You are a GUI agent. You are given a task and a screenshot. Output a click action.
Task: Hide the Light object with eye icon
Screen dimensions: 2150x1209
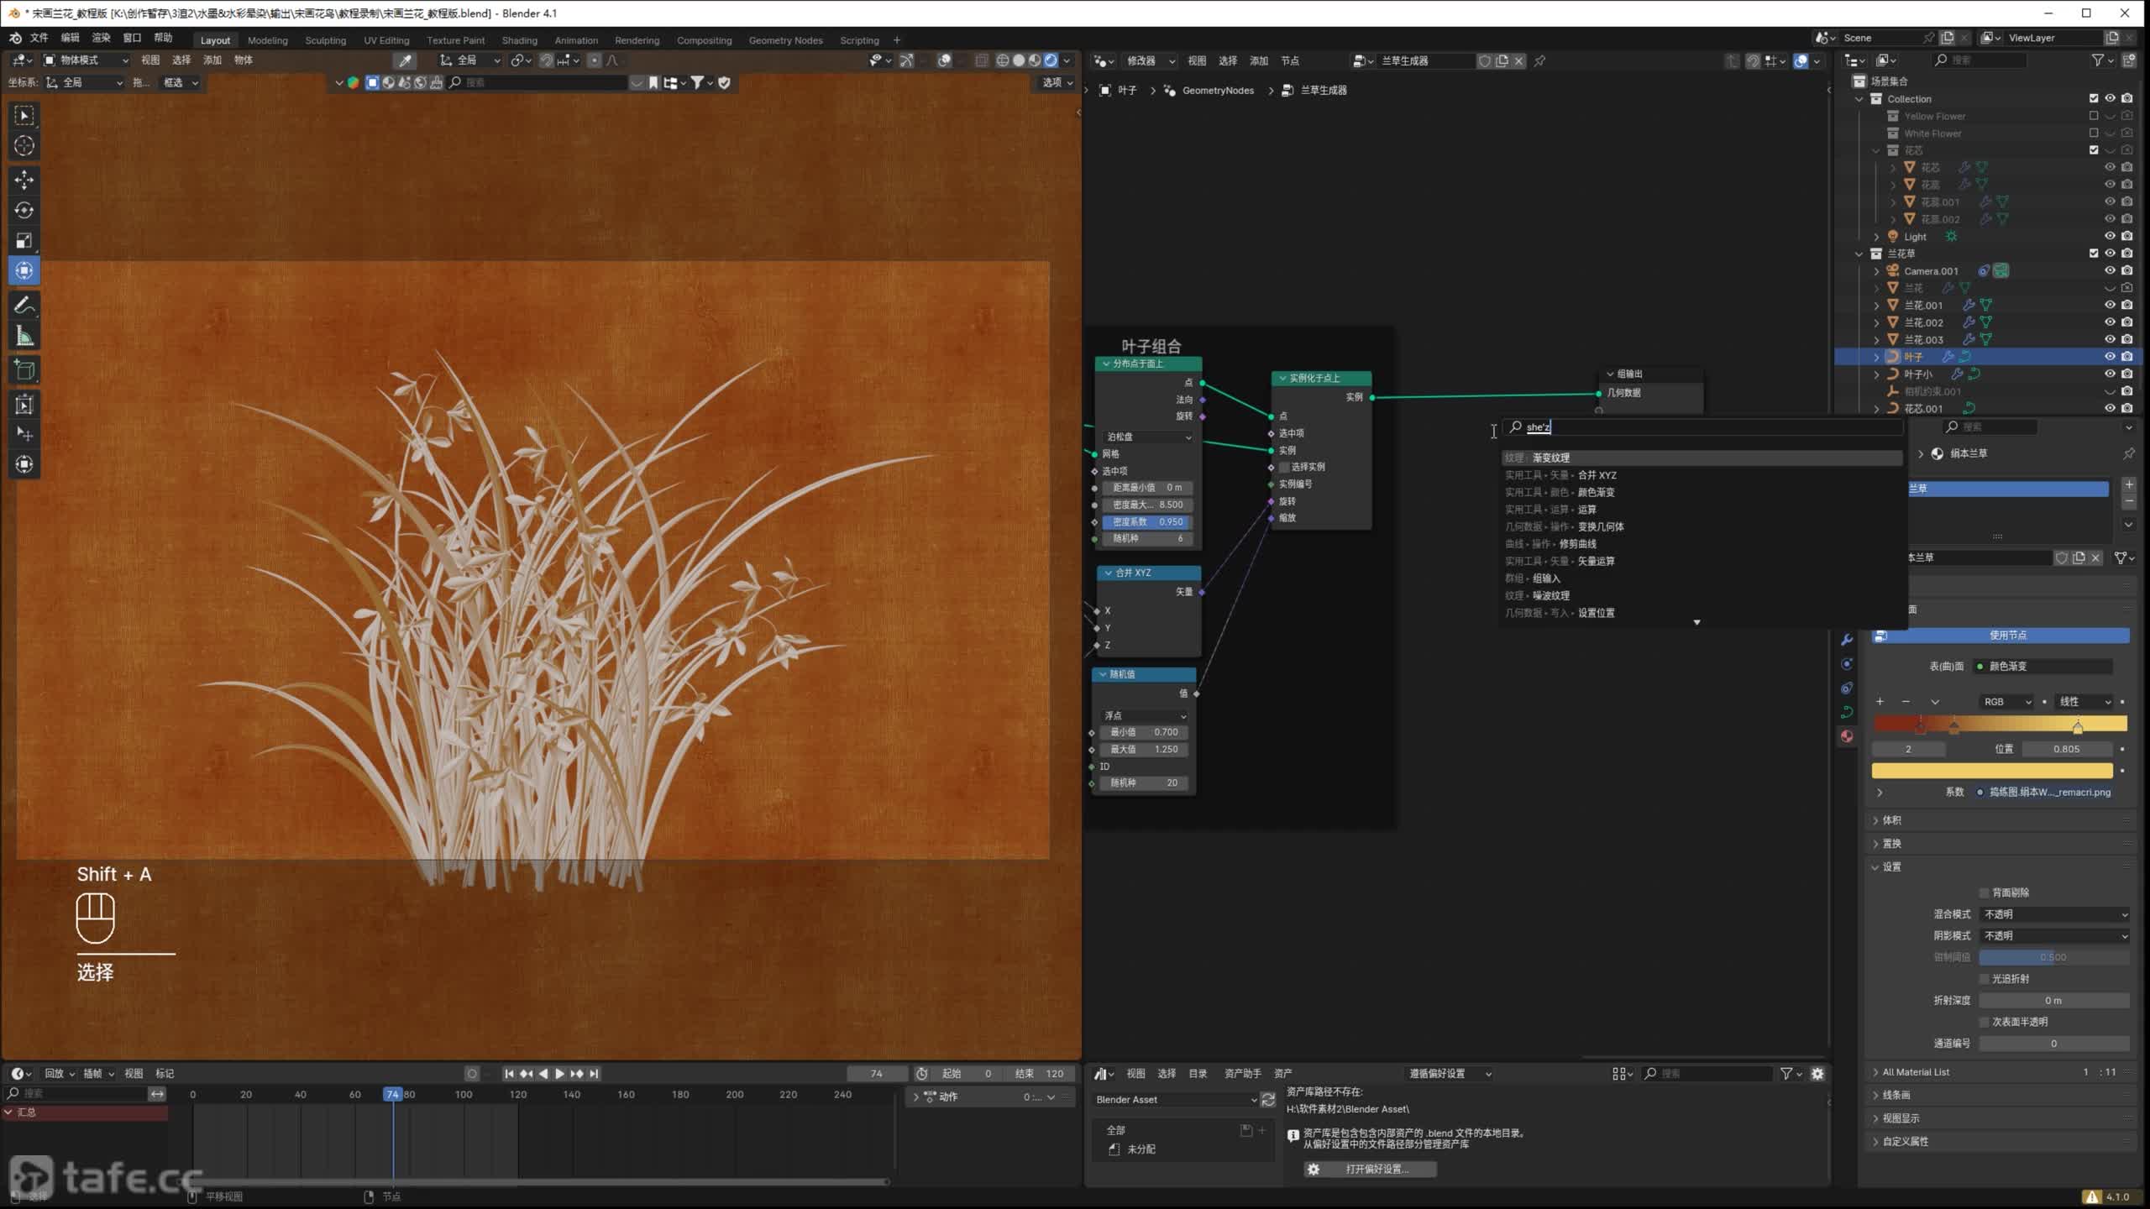coord(2109,237)
